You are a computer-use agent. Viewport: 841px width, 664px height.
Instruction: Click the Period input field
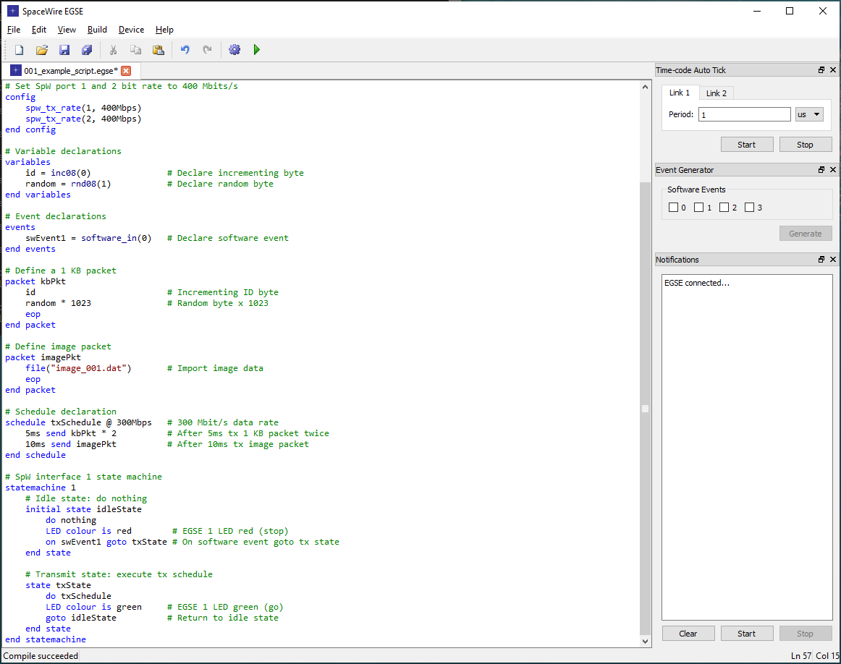744,114
